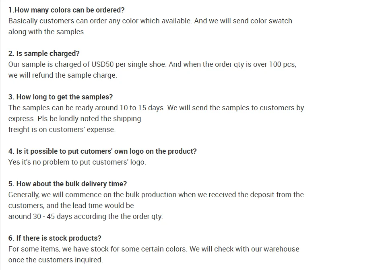Click "Yes it's no problem" logo answer
This screenshot has width=386, height=270.
[x=77, y=162]
